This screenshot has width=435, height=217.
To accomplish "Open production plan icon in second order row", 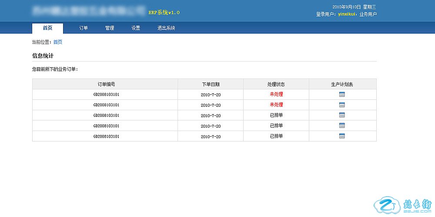I will (342, 105).
